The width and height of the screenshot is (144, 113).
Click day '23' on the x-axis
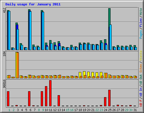[101, 110]
